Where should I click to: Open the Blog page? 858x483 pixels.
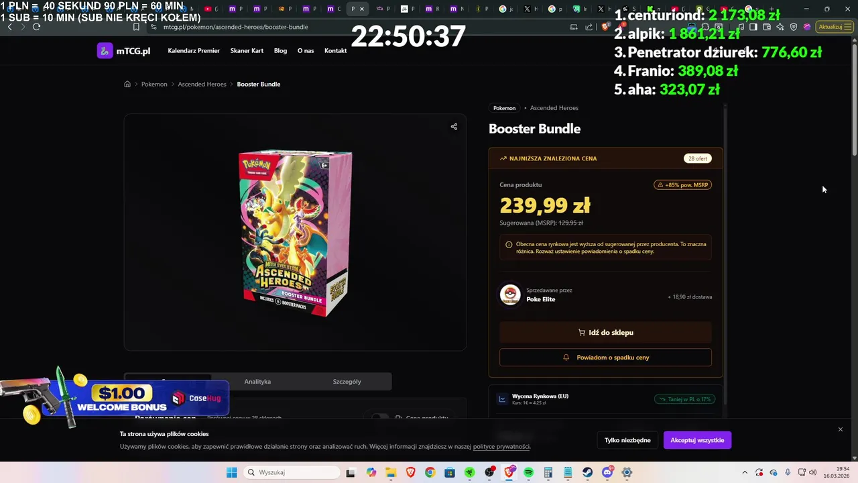pyautogui.click(x=280, y=51)
